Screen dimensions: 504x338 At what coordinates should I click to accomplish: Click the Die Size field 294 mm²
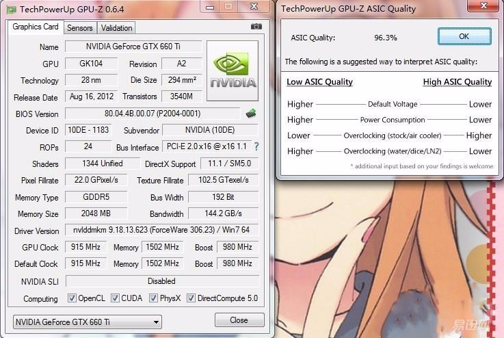181,80
